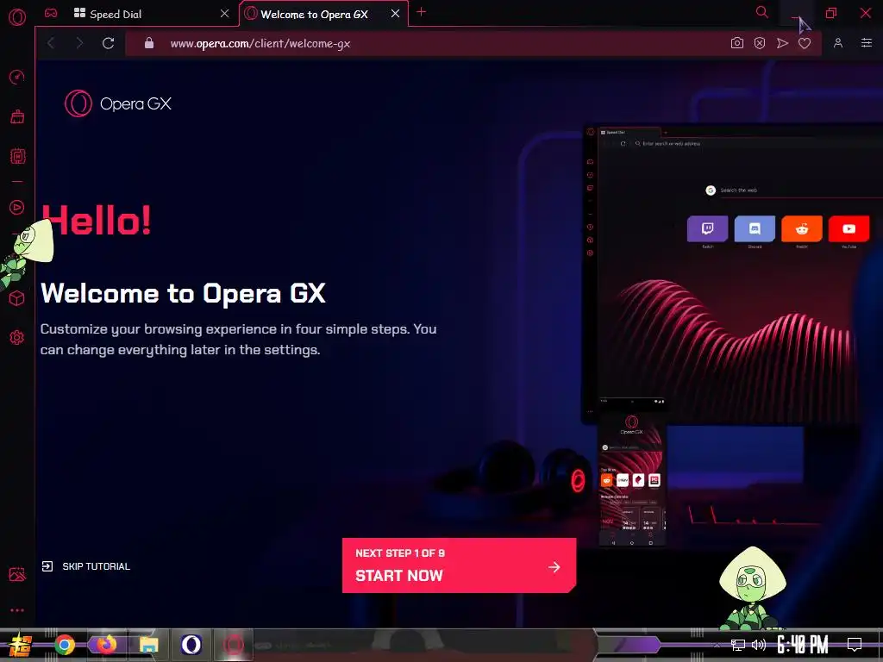The image size is (883, 662).
Task: Click the Welcome to Opera GX heading
Action: click(183, 293)
